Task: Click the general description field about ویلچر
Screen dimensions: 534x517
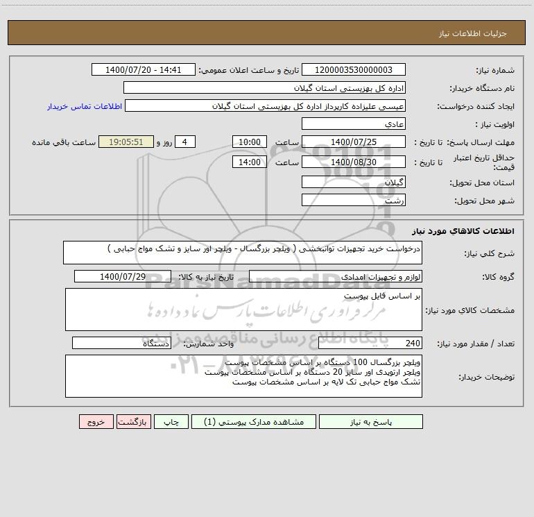Action: coord(243,253)
